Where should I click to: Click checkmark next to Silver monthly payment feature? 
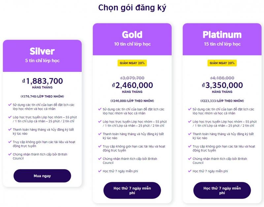tap(10, 130)
